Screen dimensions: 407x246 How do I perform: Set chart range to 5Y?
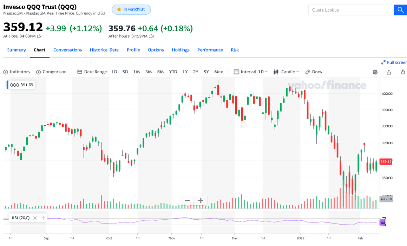tap(206, 72)
